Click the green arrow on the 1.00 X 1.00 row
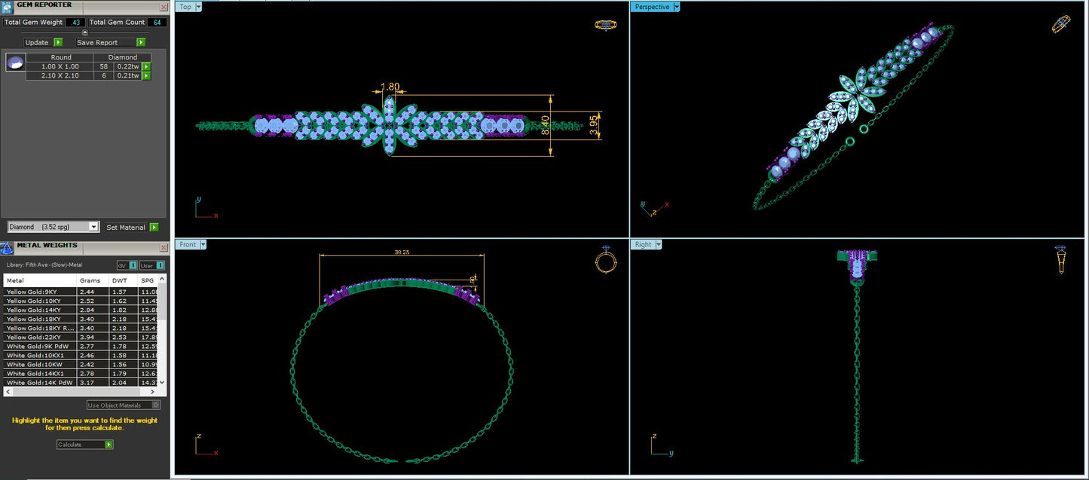Viewport: 1089px width, 480px height. 146,66
